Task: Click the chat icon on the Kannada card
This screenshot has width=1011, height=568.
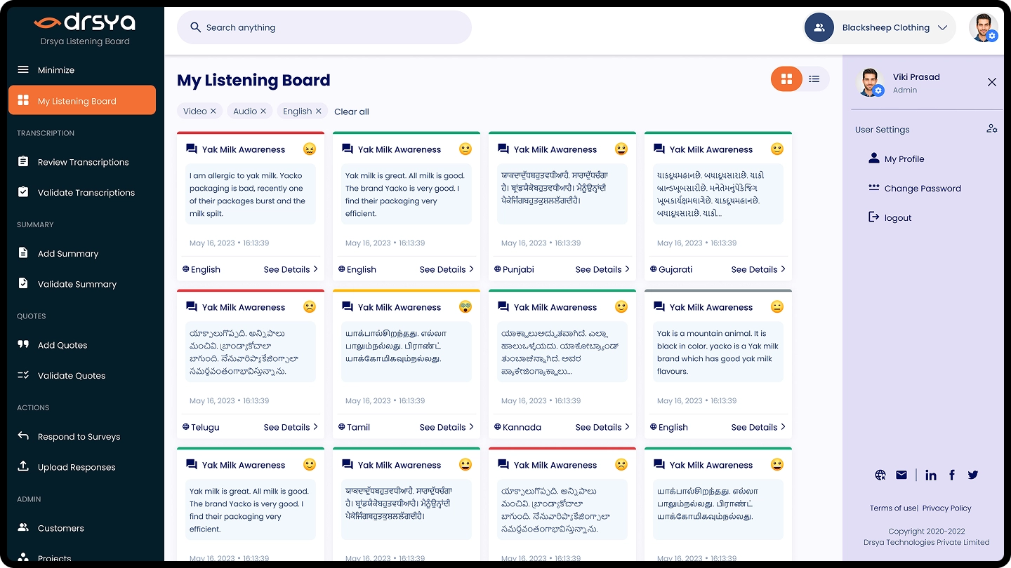Action: click(503, 306)
